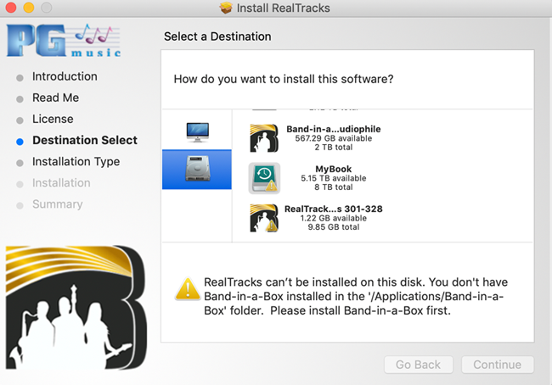This screenshot has width=552, height=385.
Task: Click the "RealTrack...s 301-328" disk name
Action: coord(334,209)
